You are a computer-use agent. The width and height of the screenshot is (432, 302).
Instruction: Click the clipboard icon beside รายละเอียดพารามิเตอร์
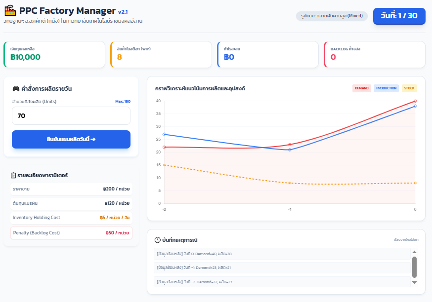[x=13, y=175]
